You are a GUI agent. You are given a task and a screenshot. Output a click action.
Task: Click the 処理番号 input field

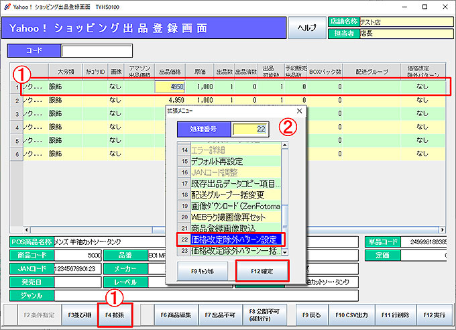(254, 129)
